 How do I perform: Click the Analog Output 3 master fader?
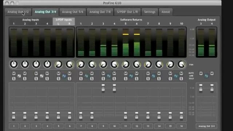(x=201, y=88)
